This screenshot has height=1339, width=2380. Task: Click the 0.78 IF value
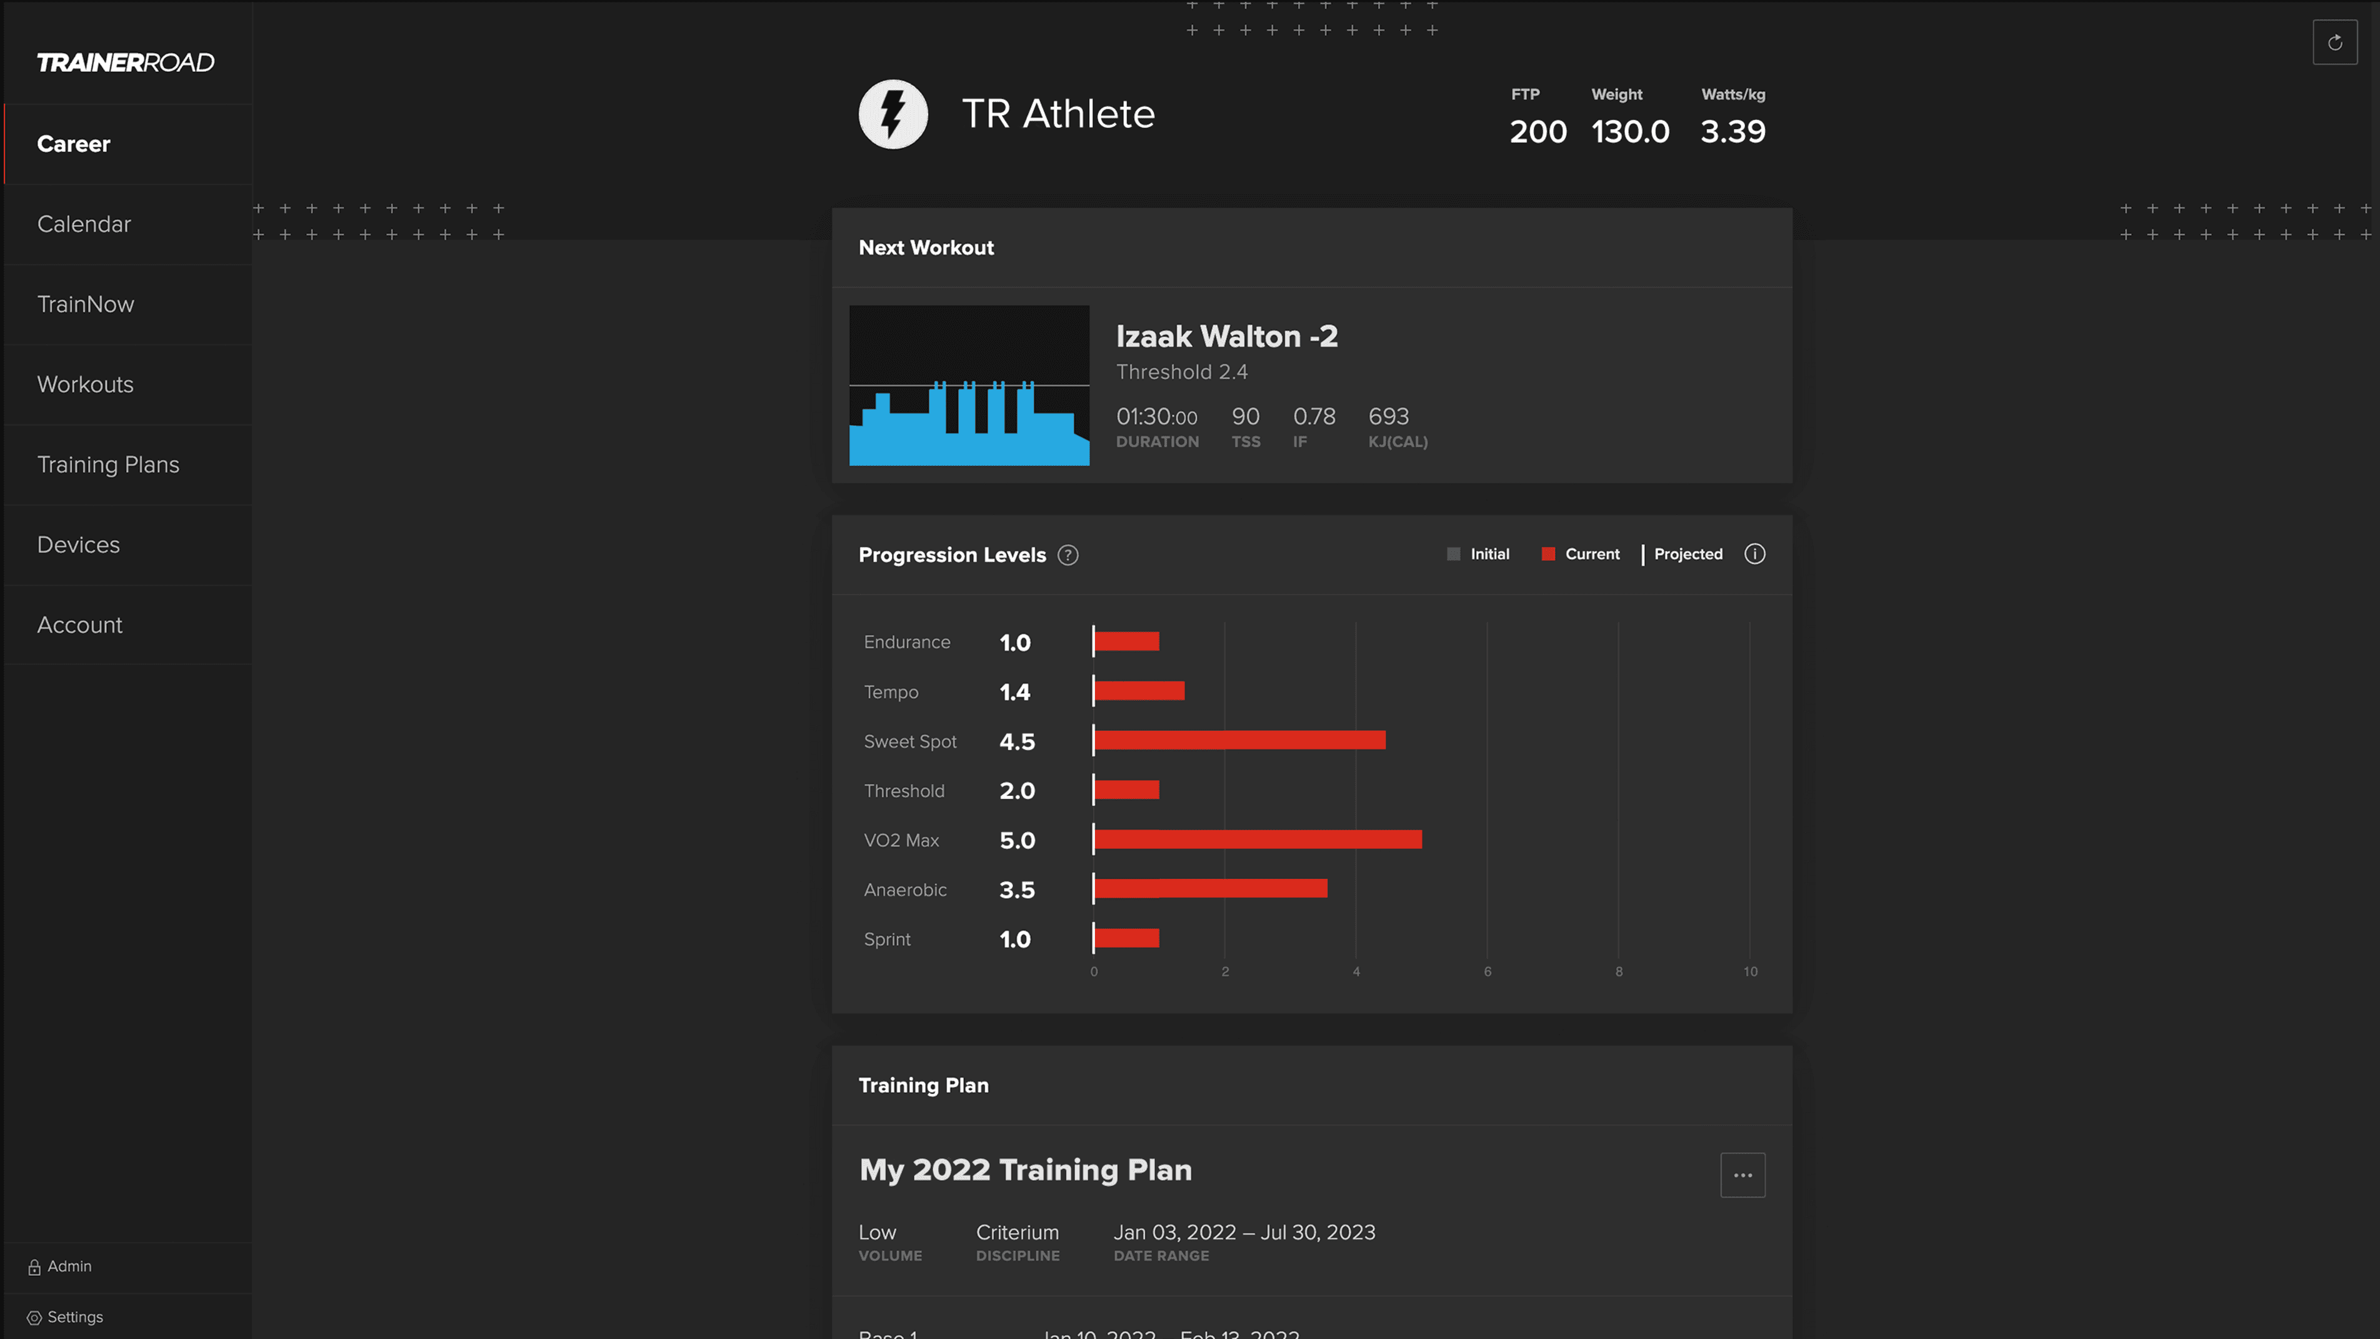(x=1314, y=417)
